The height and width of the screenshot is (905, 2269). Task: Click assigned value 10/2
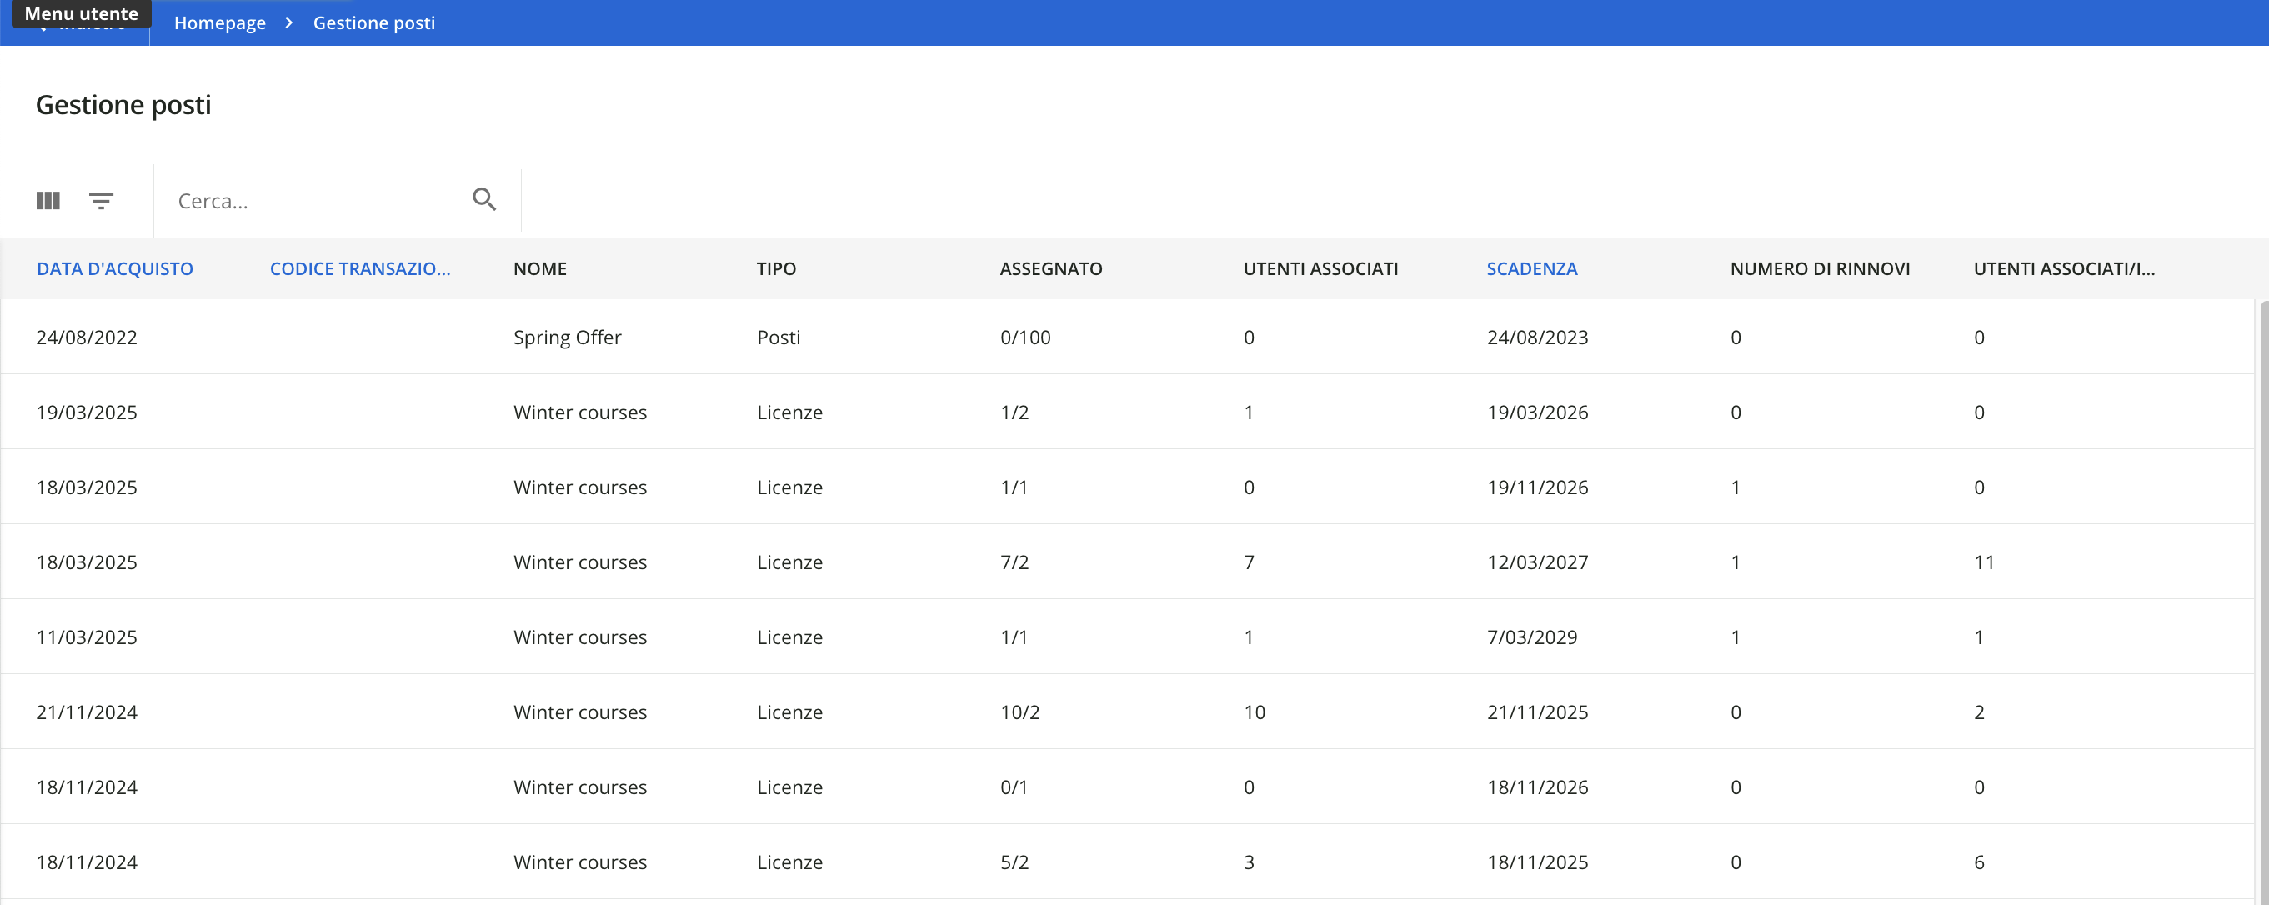[x=1020, y=712]
